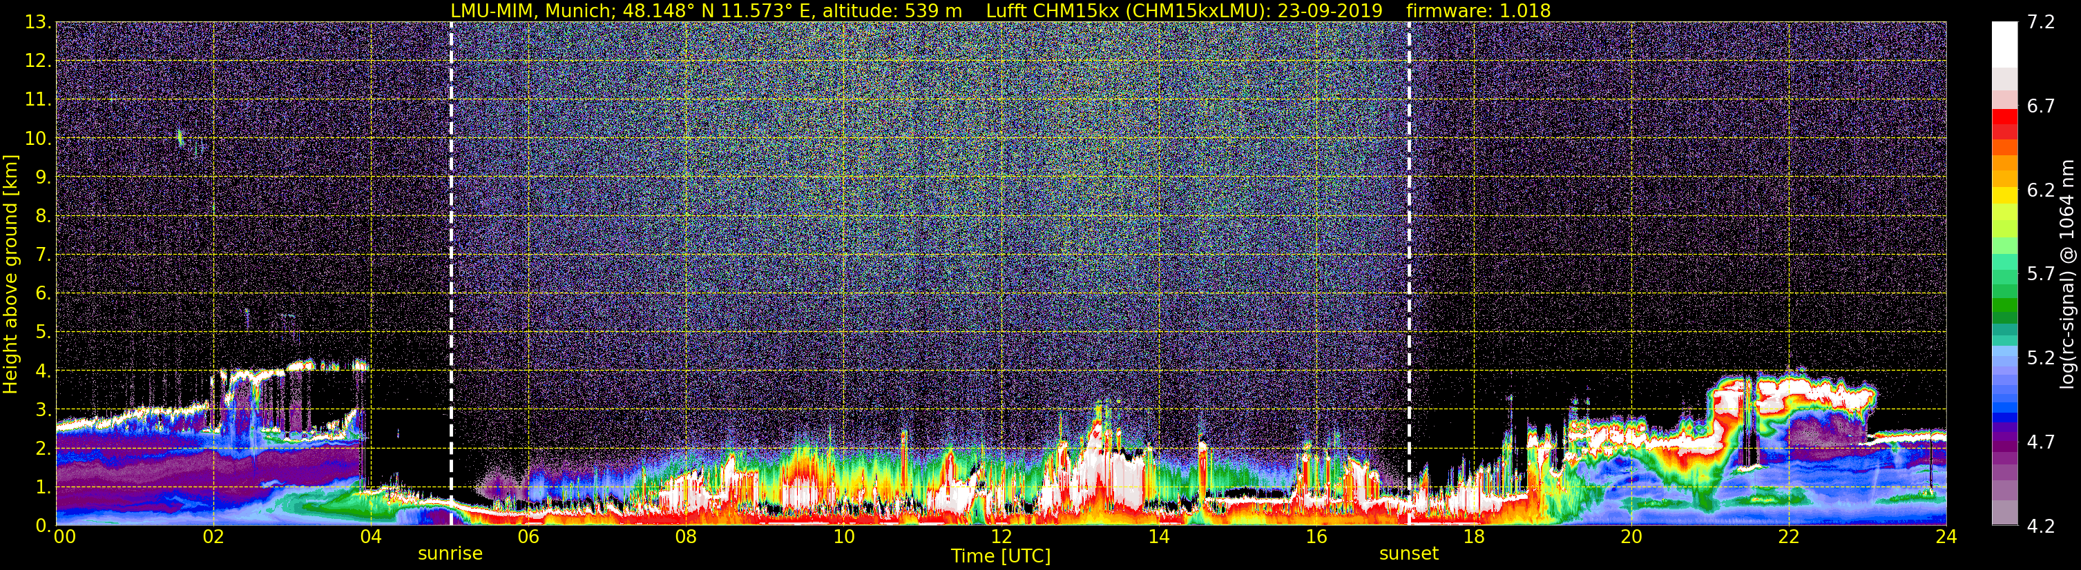This screenshot has width=2081, height=570.
Task: Click the colorbar tick value 5.2
Action: coord(2041,357)
